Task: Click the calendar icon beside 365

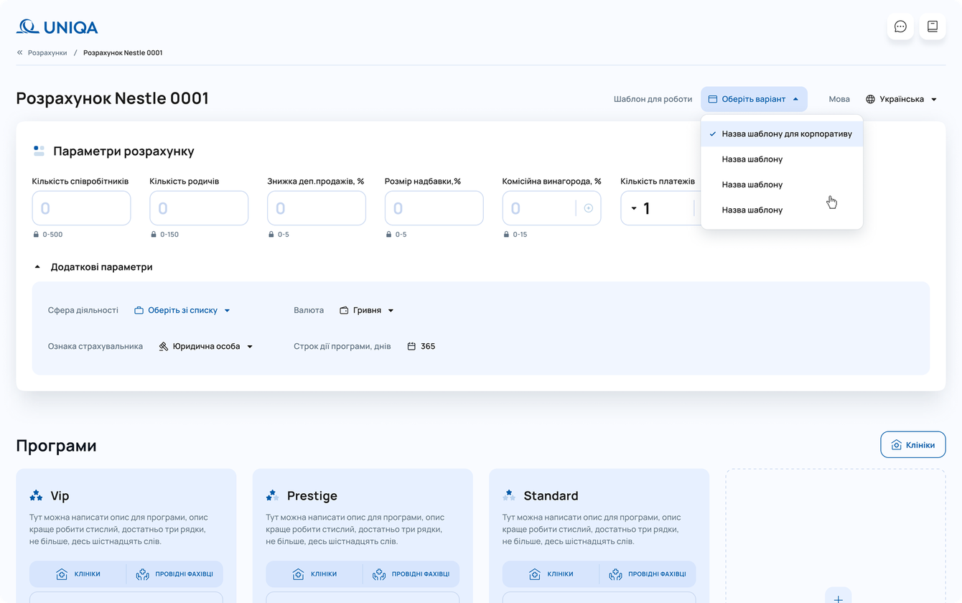Action: 411,346
